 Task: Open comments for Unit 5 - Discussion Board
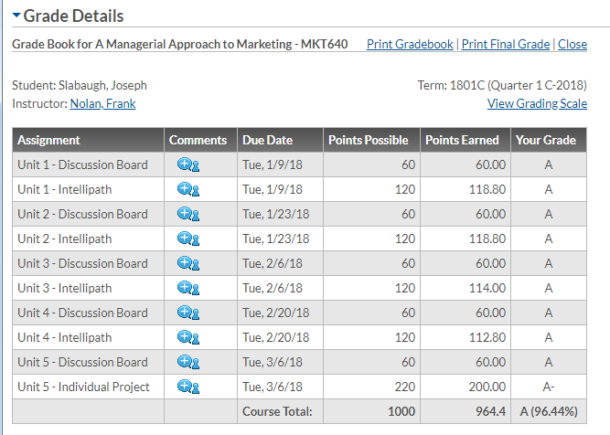[188, 362]
